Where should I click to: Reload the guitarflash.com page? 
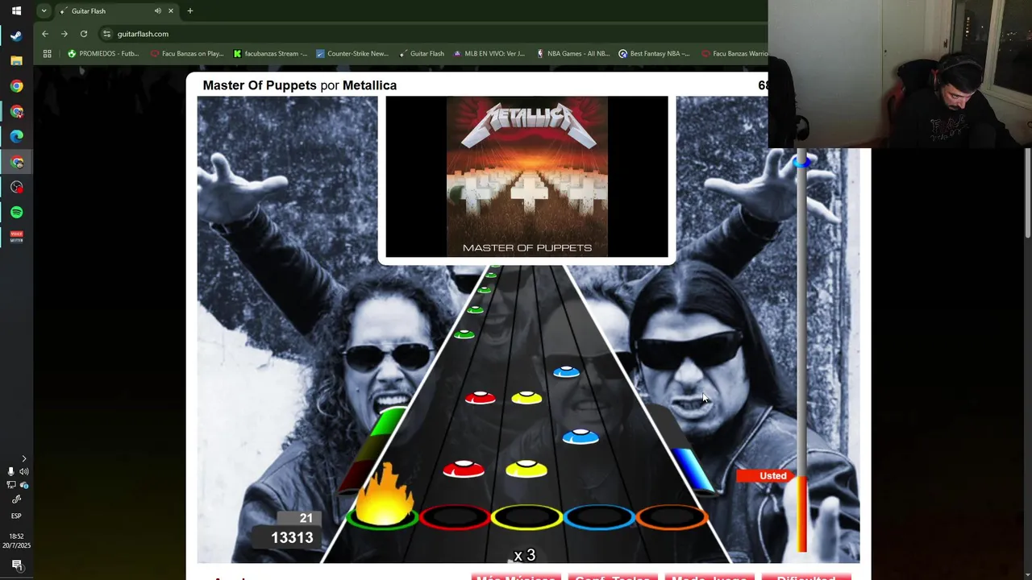click(x=84, y=34)
